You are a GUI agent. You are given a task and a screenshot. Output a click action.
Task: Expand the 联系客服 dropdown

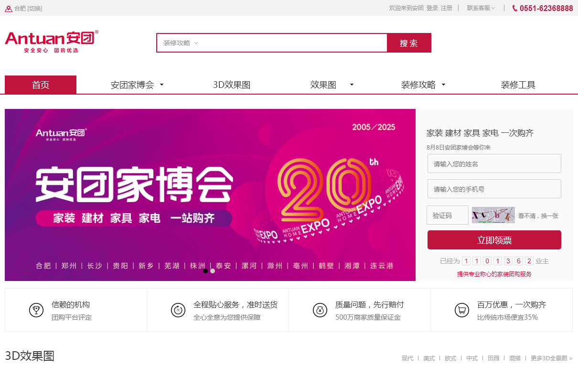pos(481,8)
